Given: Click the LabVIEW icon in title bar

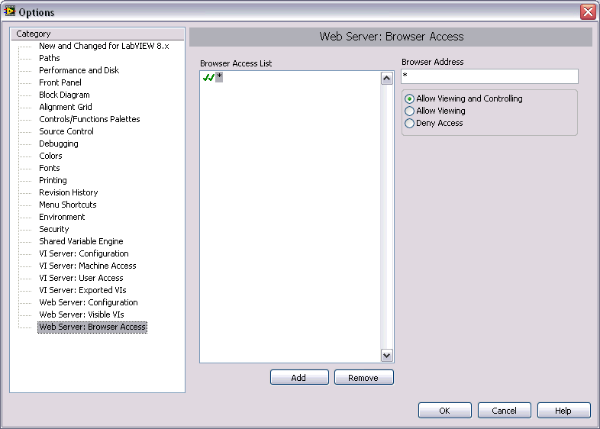Looking at the screenshot, I should (x=10, y=11).
